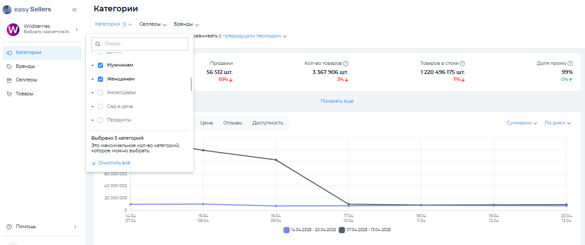
Task: Uncheck the Мужчинам category checkbox
Action: point(100,65)
